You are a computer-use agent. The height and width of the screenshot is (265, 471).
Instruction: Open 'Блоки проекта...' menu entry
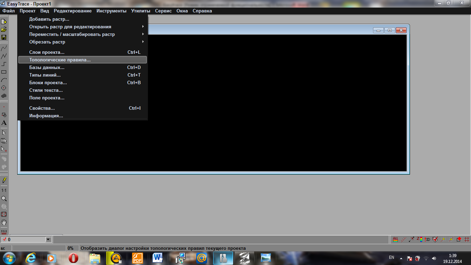pos(83,82)
